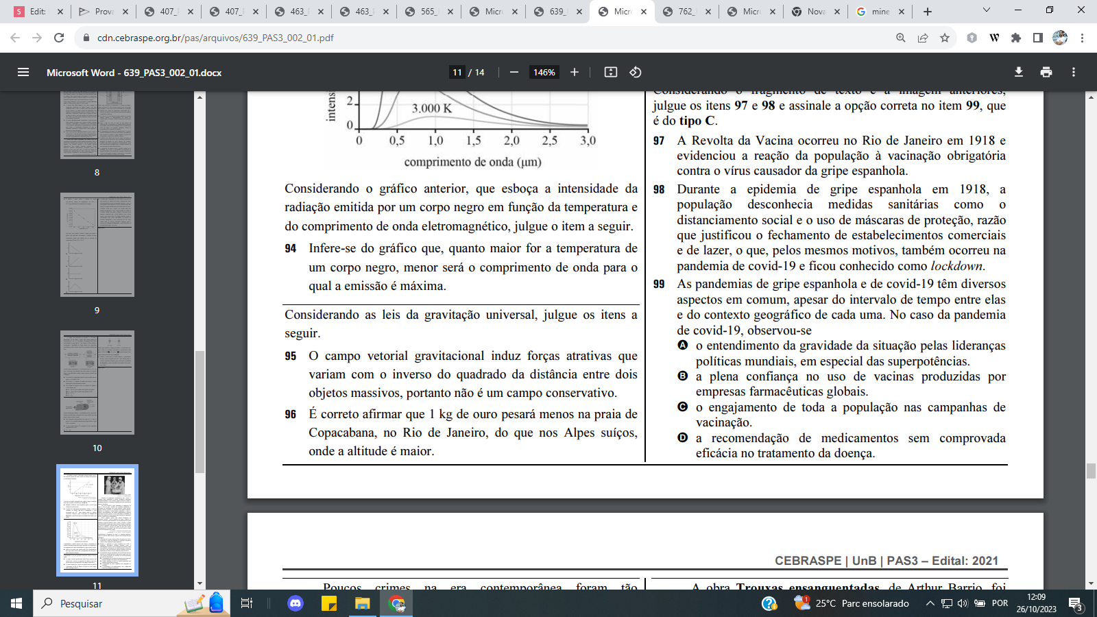Image resolution: width=1097 pixels, height=617 pixels.
Task: Print the PDF document
Action: click(x=1046, y=72)
